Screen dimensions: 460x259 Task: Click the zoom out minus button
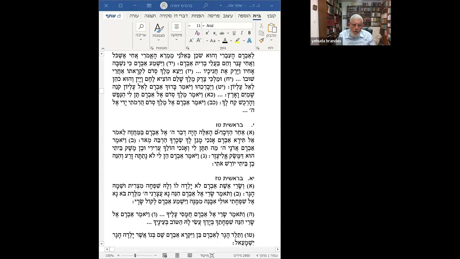tap(155, 255)
